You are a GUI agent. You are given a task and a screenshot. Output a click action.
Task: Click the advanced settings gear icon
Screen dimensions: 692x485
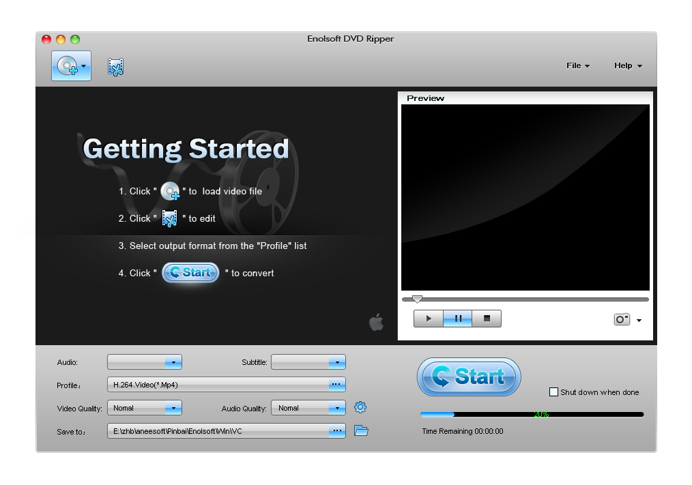[x=360, y=407]
